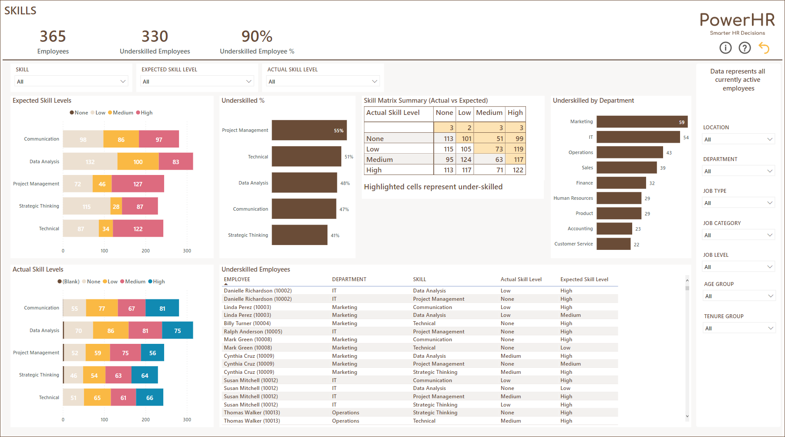Click the PowerHR logo
The width and height of the screenshot is (785, 437).
coord(737,20)
